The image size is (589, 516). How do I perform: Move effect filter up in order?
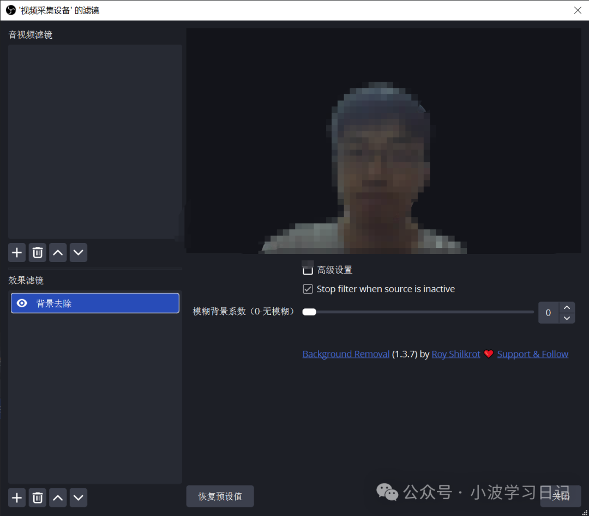[58, 497]
